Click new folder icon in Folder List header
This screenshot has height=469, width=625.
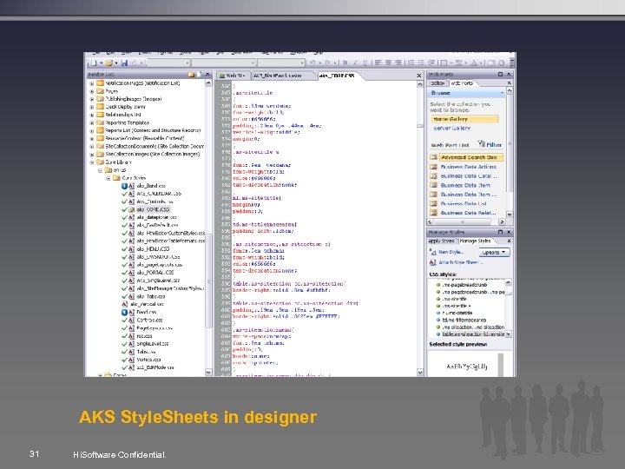191,74
